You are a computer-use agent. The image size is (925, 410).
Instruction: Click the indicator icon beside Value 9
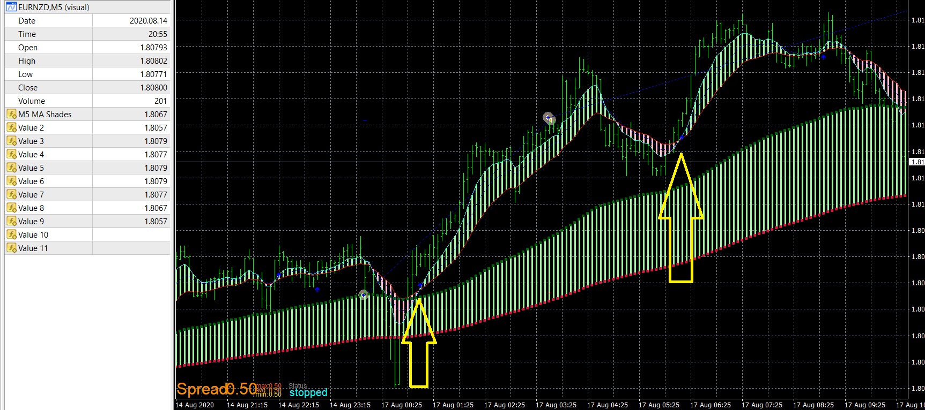tap(11, 221)
